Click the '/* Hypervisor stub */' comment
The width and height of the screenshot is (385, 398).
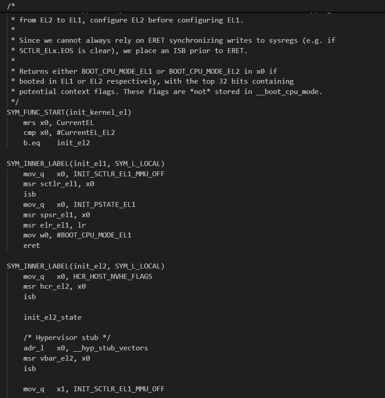[67, 338]
